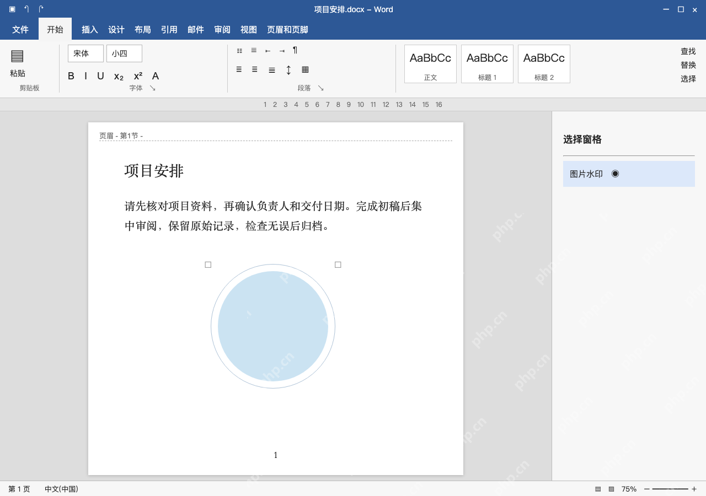
Task: Increase paragraph indent
Action: 282,51
